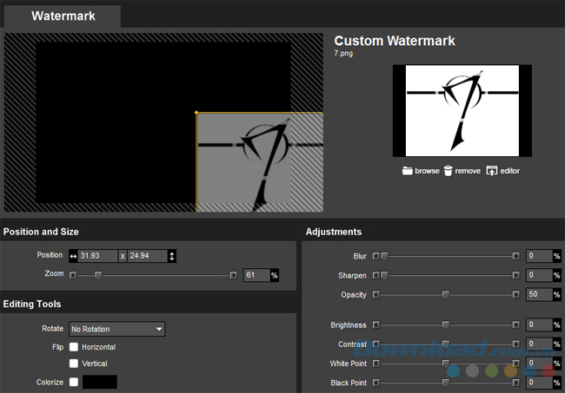Enable the Horizontal flip checkbox
Image resolution: width=565 pixels, height=393 pixels.
pyautogui.click(x=74, y=347)
